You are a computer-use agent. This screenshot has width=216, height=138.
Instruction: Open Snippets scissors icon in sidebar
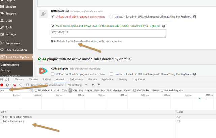click(2, 13)
